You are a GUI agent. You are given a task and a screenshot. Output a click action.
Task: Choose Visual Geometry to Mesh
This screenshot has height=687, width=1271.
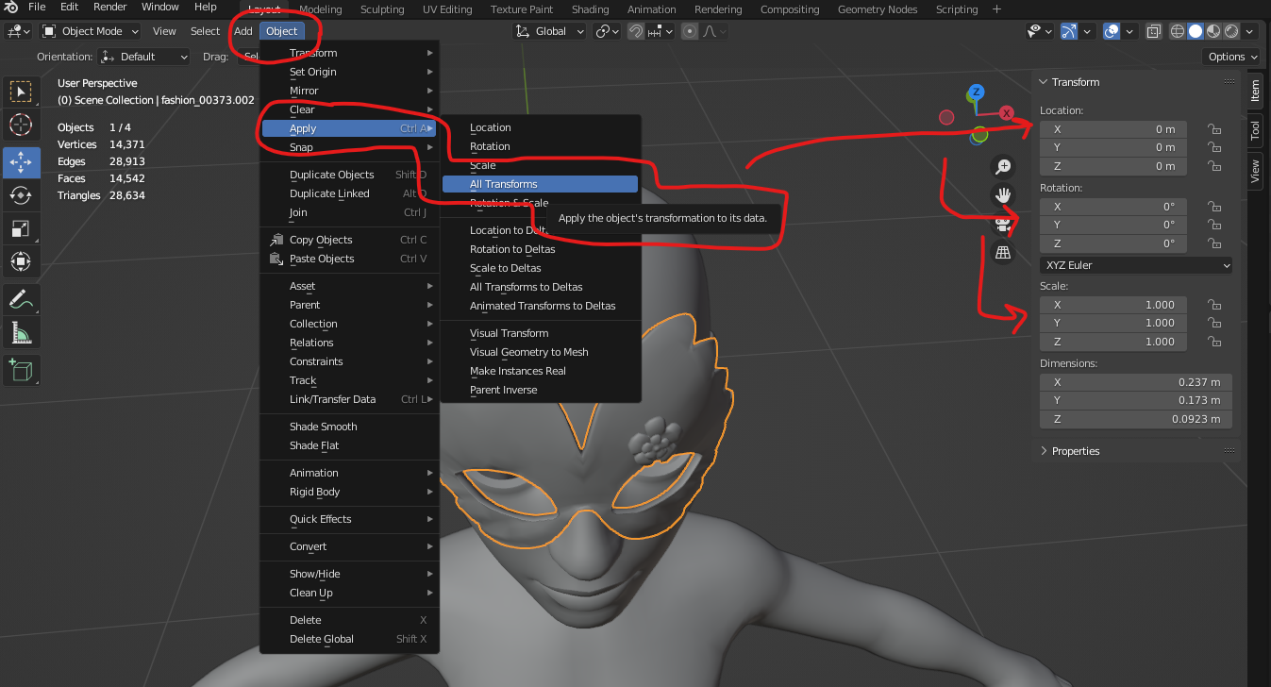pos(540,352)
